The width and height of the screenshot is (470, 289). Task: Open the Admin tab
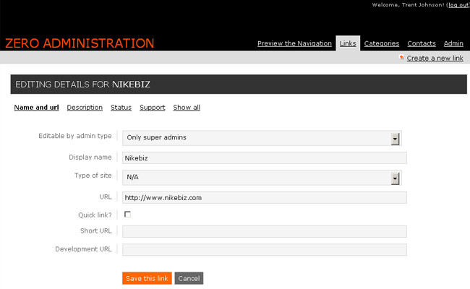pyautogui.click(x=453, y=43)
